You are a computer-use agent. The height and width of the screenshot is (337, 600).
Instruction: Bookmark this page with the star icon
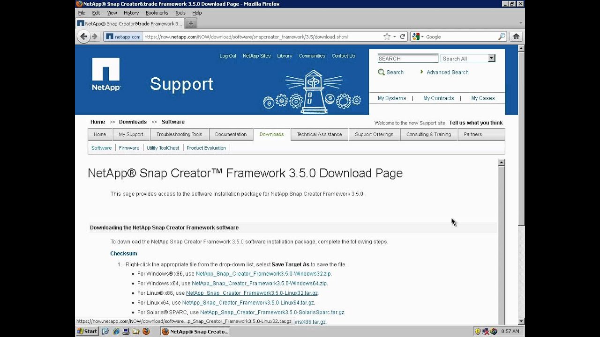(387, 37)
